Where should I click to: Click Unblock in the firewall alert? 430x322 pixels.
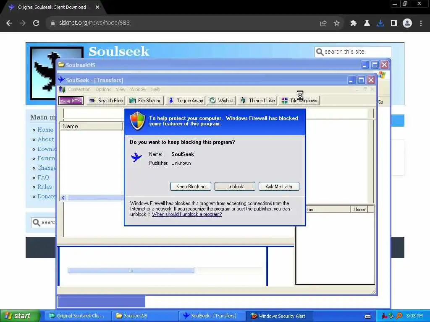click(x=235, y=187)
